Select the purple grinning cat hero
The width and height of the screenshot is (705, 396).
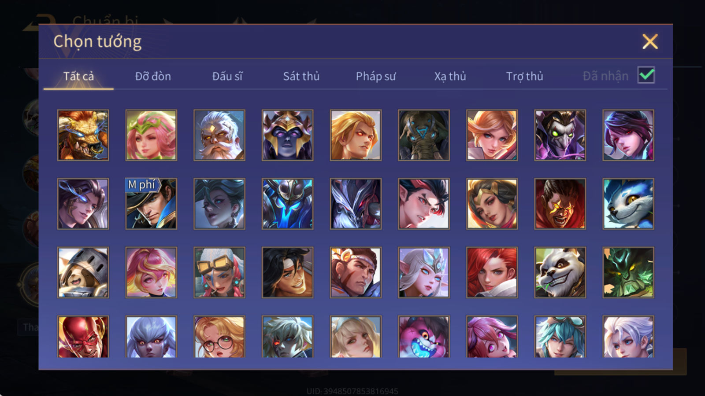click(424, 337)
